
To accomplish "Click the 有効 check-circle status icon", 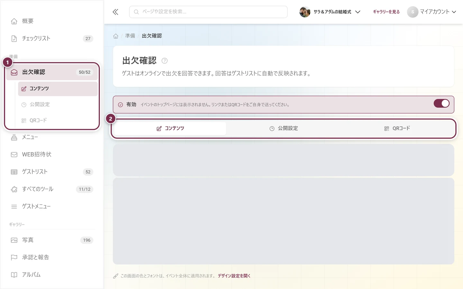I will tap(121, 105).
